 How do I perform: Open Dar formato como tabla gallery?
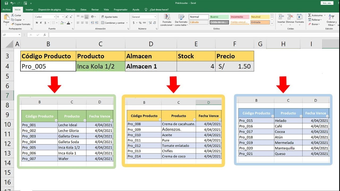point(181,20)
